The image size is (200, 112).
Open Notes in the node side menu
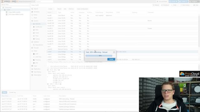tap(35, 15)
